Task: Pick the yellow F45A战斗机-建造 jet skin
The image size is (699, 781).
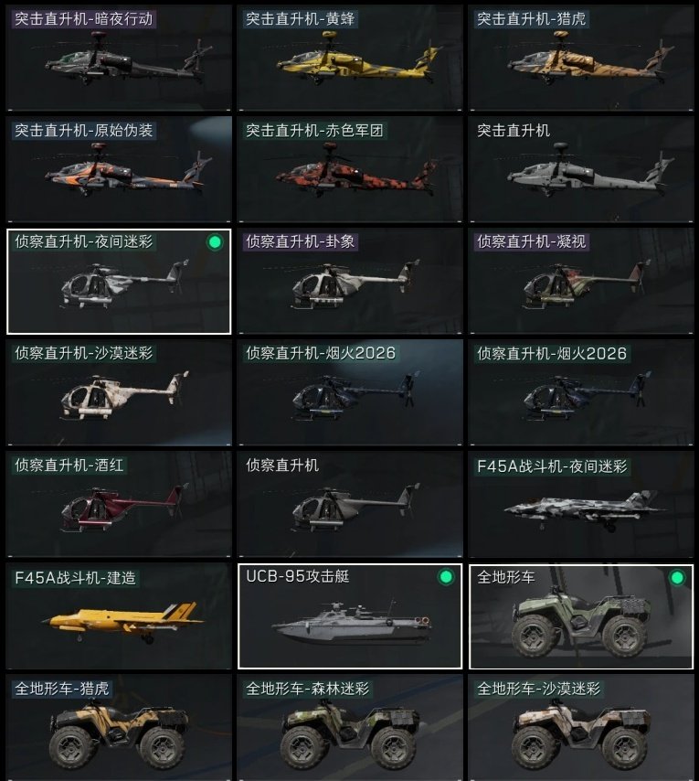Action: [x=119, y=616]
